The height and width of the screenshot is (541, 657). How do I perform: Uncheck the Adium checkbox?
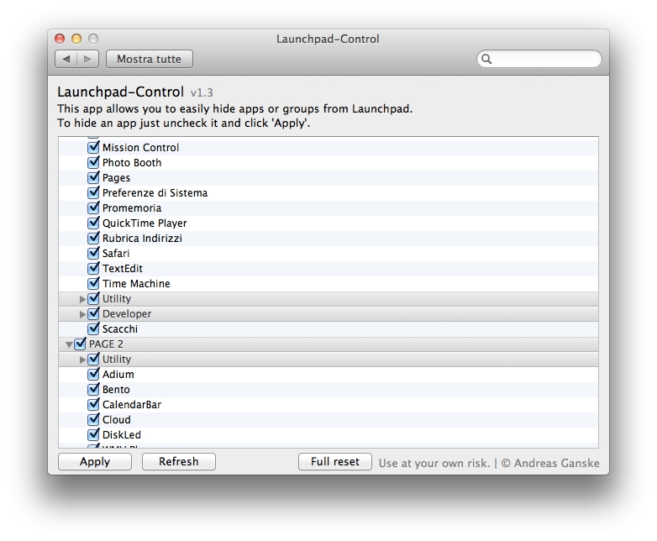click(93, 374)
